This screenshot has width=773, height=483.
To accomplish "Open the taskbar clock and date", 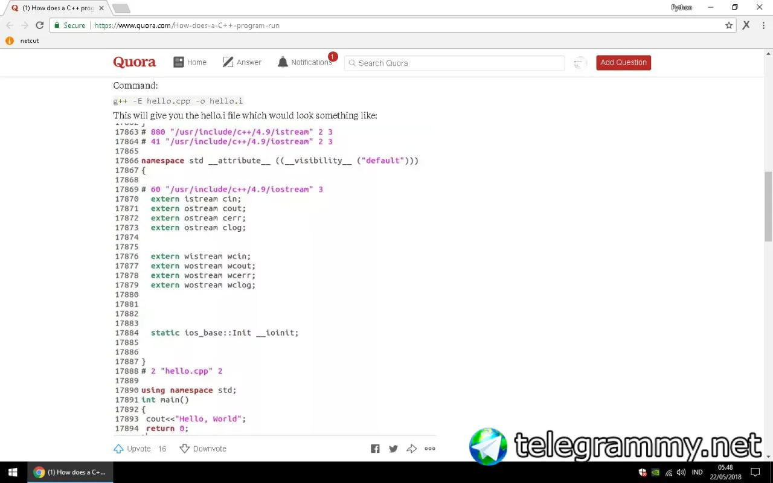I will click(x=725, y=472).
